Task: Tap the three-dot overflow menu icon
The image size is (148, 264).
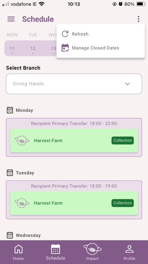Action: pos(138,19)
